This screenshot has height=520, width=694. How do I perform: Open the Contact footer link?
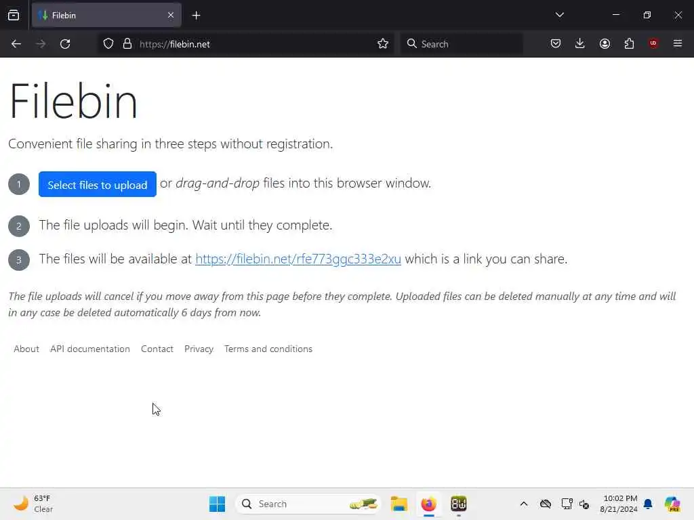pyautogui.click(x=157, y=349)
